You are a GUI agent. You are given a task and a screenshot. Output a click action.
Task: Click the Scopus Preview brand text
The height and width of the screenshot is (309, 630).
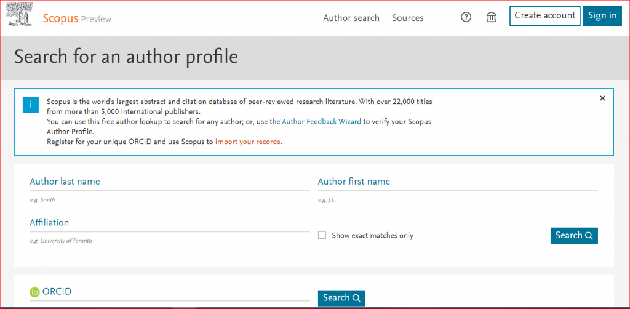click(77, 18)
